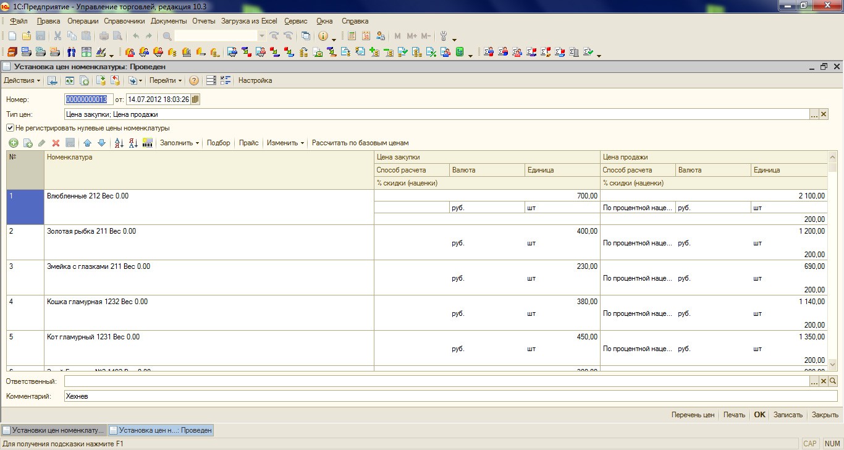Image resolution: width=844 pixels, height=450 pixels.
Task: Click the Номенклатура column header
Action: [209, 169]
